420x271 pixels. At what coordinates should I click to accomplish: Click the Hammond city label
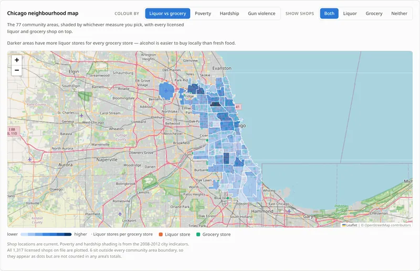[262, 211]
